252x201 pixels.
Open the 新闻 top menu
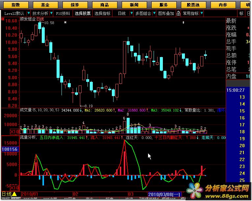tap(134, 5)
